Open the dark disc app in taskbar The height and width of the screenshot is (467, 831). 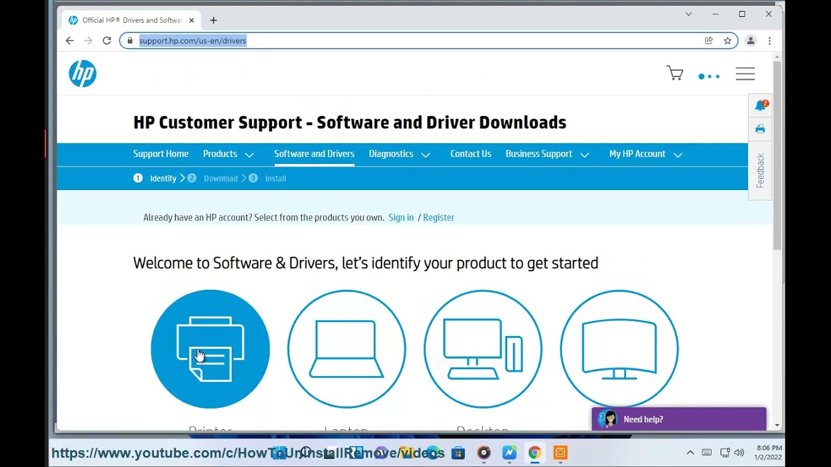484,453
